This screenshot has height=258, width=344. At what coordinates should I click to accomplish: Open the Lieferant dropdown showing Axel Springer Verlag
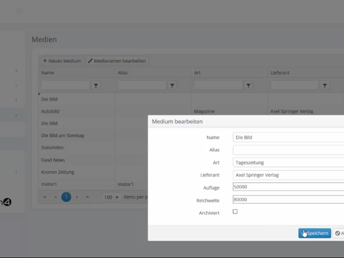[288, 175]
